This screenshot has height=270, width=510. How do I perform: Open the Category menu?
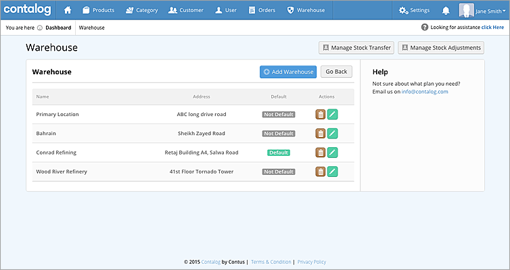point(141,10)
